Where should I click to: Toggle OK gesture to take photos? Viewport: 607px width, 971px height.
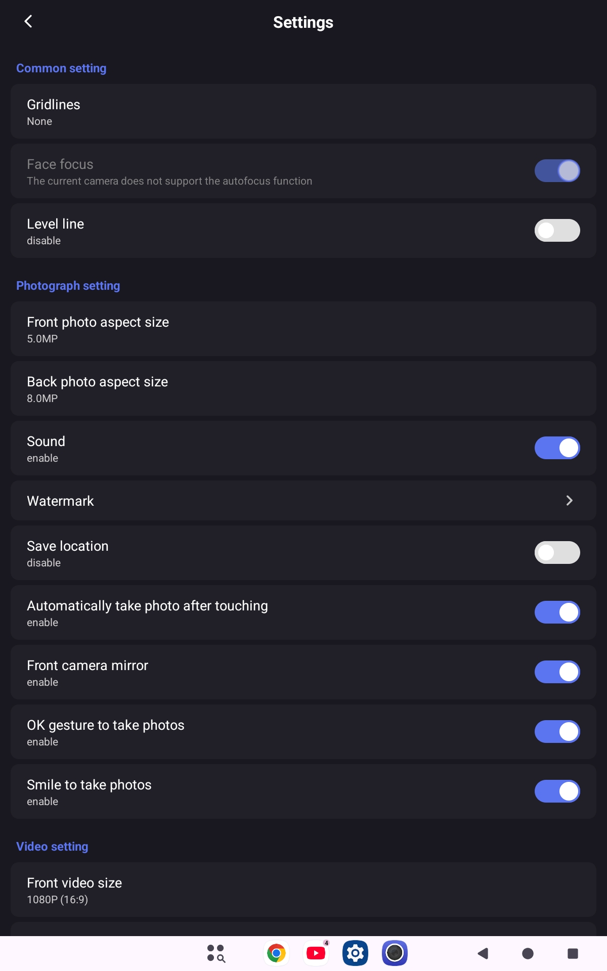(x=557, y=732)
